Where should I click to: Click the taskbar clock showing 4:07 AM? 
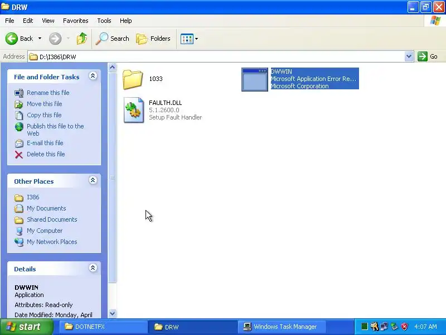425,327
